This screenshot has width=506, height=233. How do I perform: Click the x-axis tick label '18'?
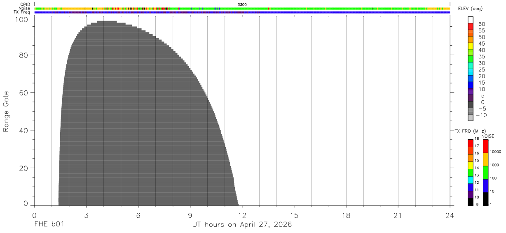click(346, 215)
